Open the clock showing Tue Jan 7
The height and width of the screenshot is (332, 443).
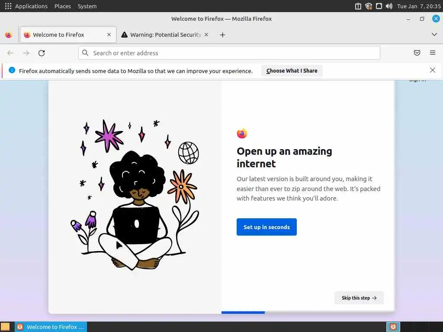coord(419,6)
